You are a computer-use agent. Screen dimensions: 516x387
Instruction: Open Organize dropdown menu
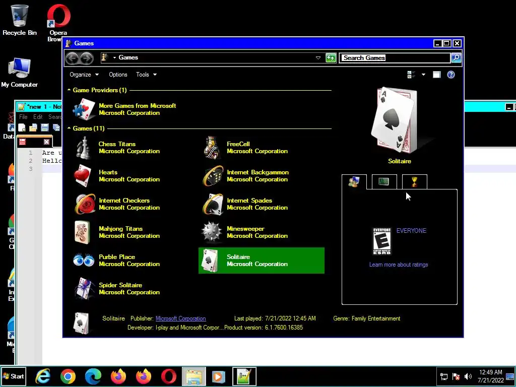pos(84,75)
